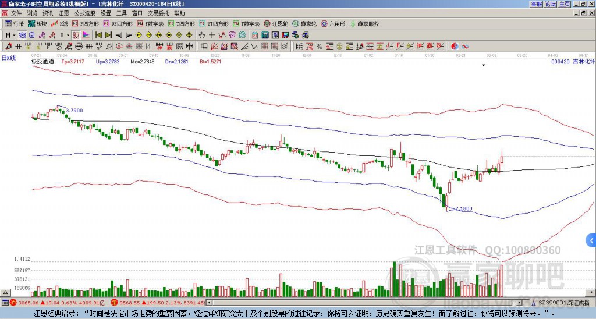
Task: Click the 2.1800 low price label
Action: pos(464,209)
